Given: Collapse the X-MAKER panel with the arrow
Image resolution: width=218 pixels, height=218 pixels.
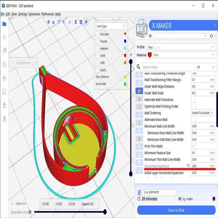Looking at the screenshot, I should pyautogui.click(x=215, y=25).
